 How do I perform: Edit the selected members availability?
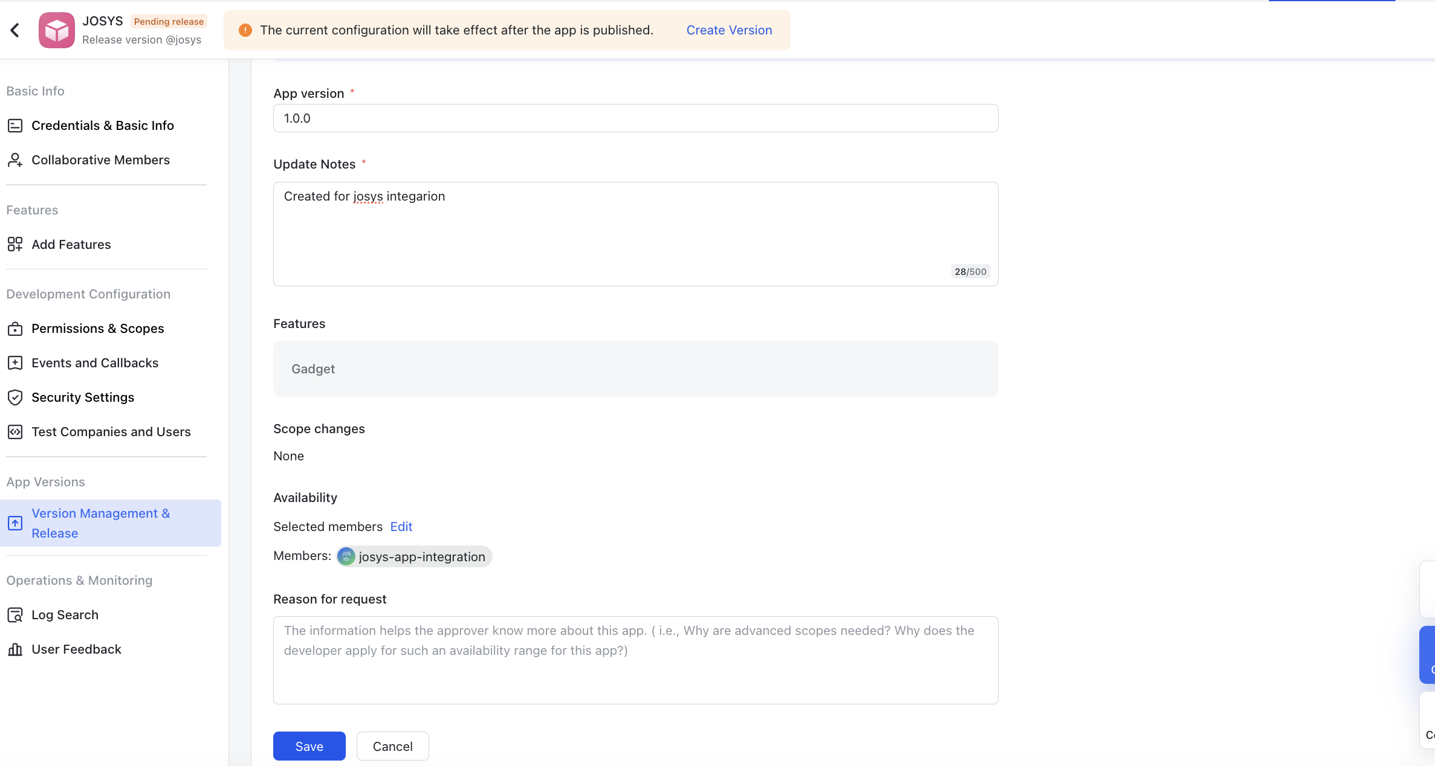coord(401,527)
